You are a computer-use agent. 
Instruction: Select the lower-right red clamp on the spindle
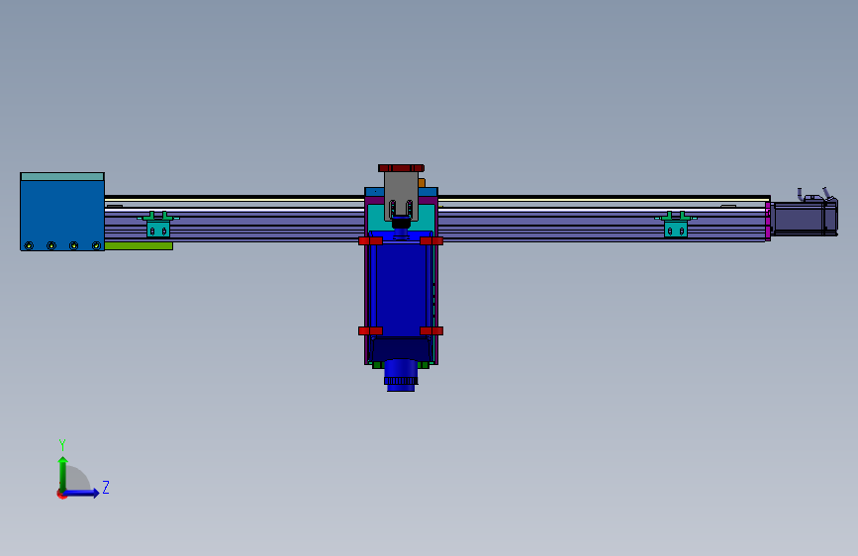(431, 330)
